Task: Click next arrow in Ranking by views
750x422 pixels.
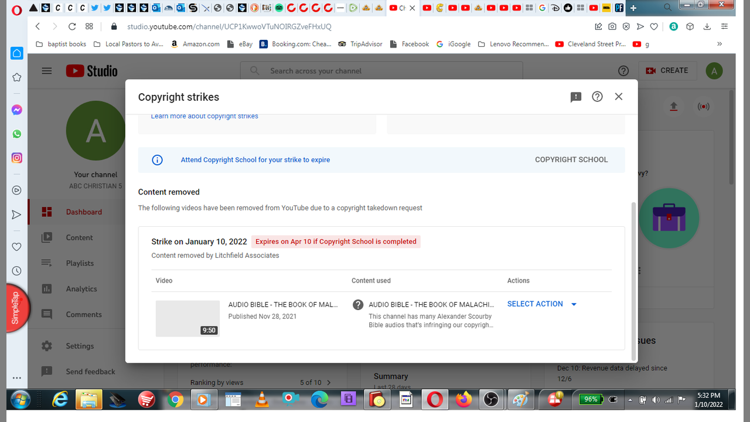Action: coord(329,383)
